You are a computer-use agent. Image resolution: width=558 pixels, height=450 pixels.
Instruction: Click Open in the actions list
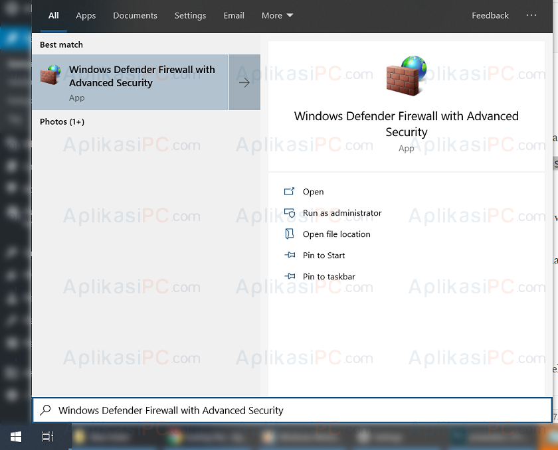(x=313, y=192)
